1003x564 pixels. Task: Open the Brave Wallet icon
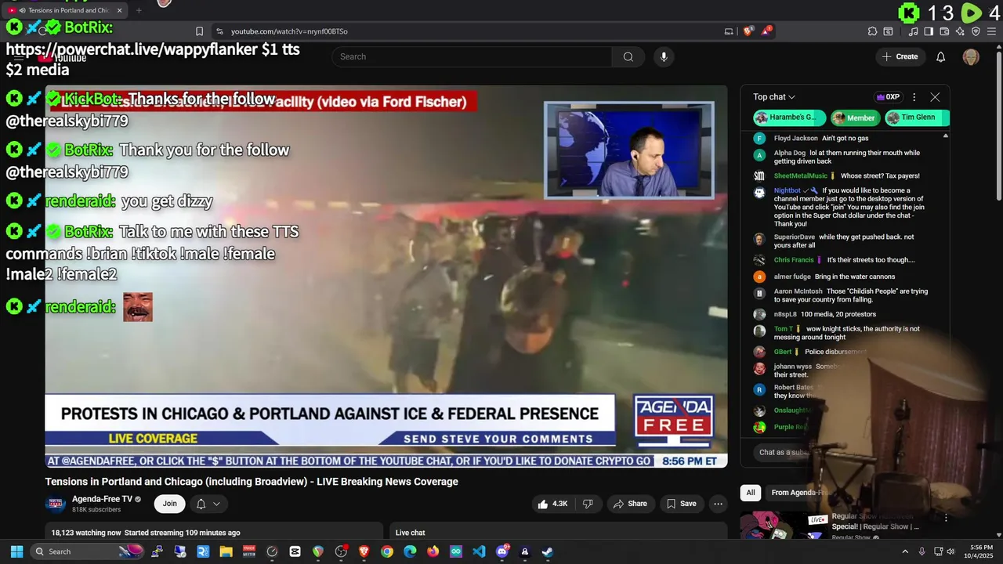coord(944,31)
